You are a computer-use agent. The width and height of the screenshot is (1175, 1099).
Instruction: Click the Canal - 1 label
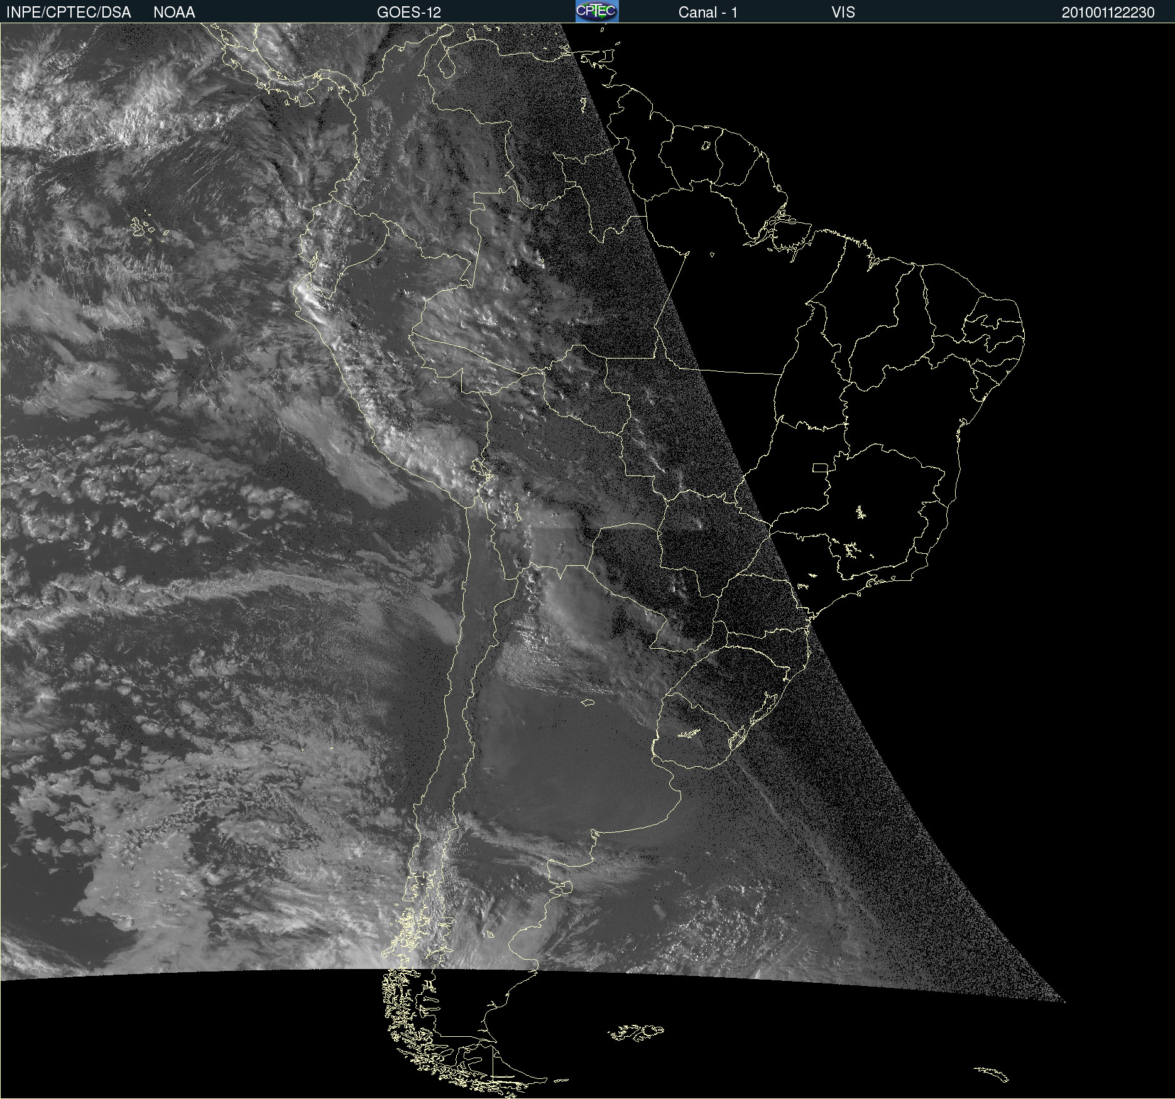(x=708, y=13)
